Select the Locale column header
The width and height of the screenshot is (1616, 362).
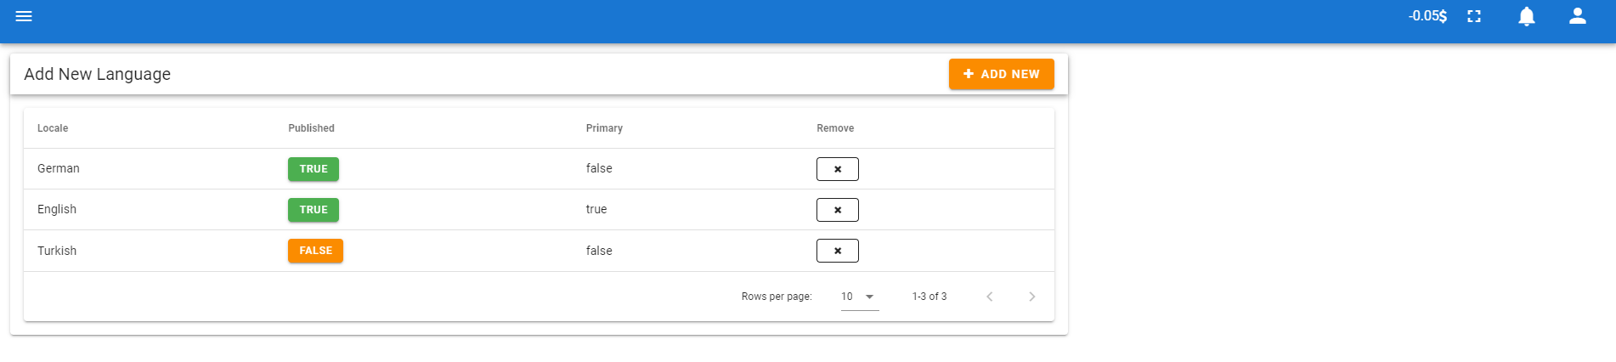click(x=53, y=128)
